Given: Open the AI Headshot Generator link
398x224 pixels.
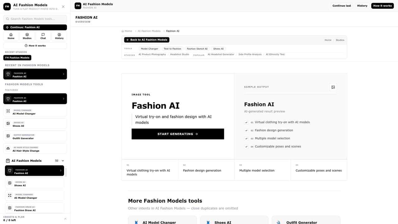Looking at the screenshot, I should [x=221, y=54].
